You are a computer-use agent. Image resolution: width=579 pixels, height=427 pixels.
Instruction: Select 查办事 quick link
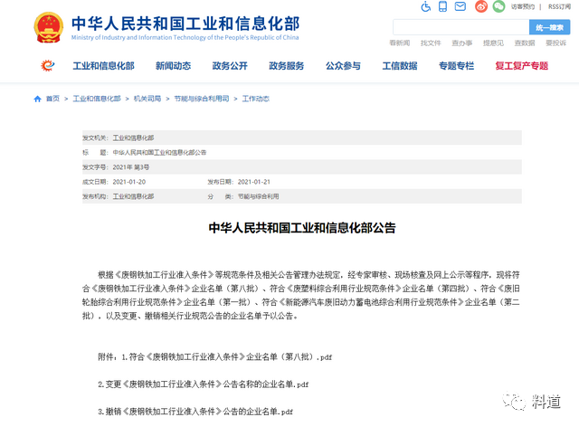[x=462, y=43]
